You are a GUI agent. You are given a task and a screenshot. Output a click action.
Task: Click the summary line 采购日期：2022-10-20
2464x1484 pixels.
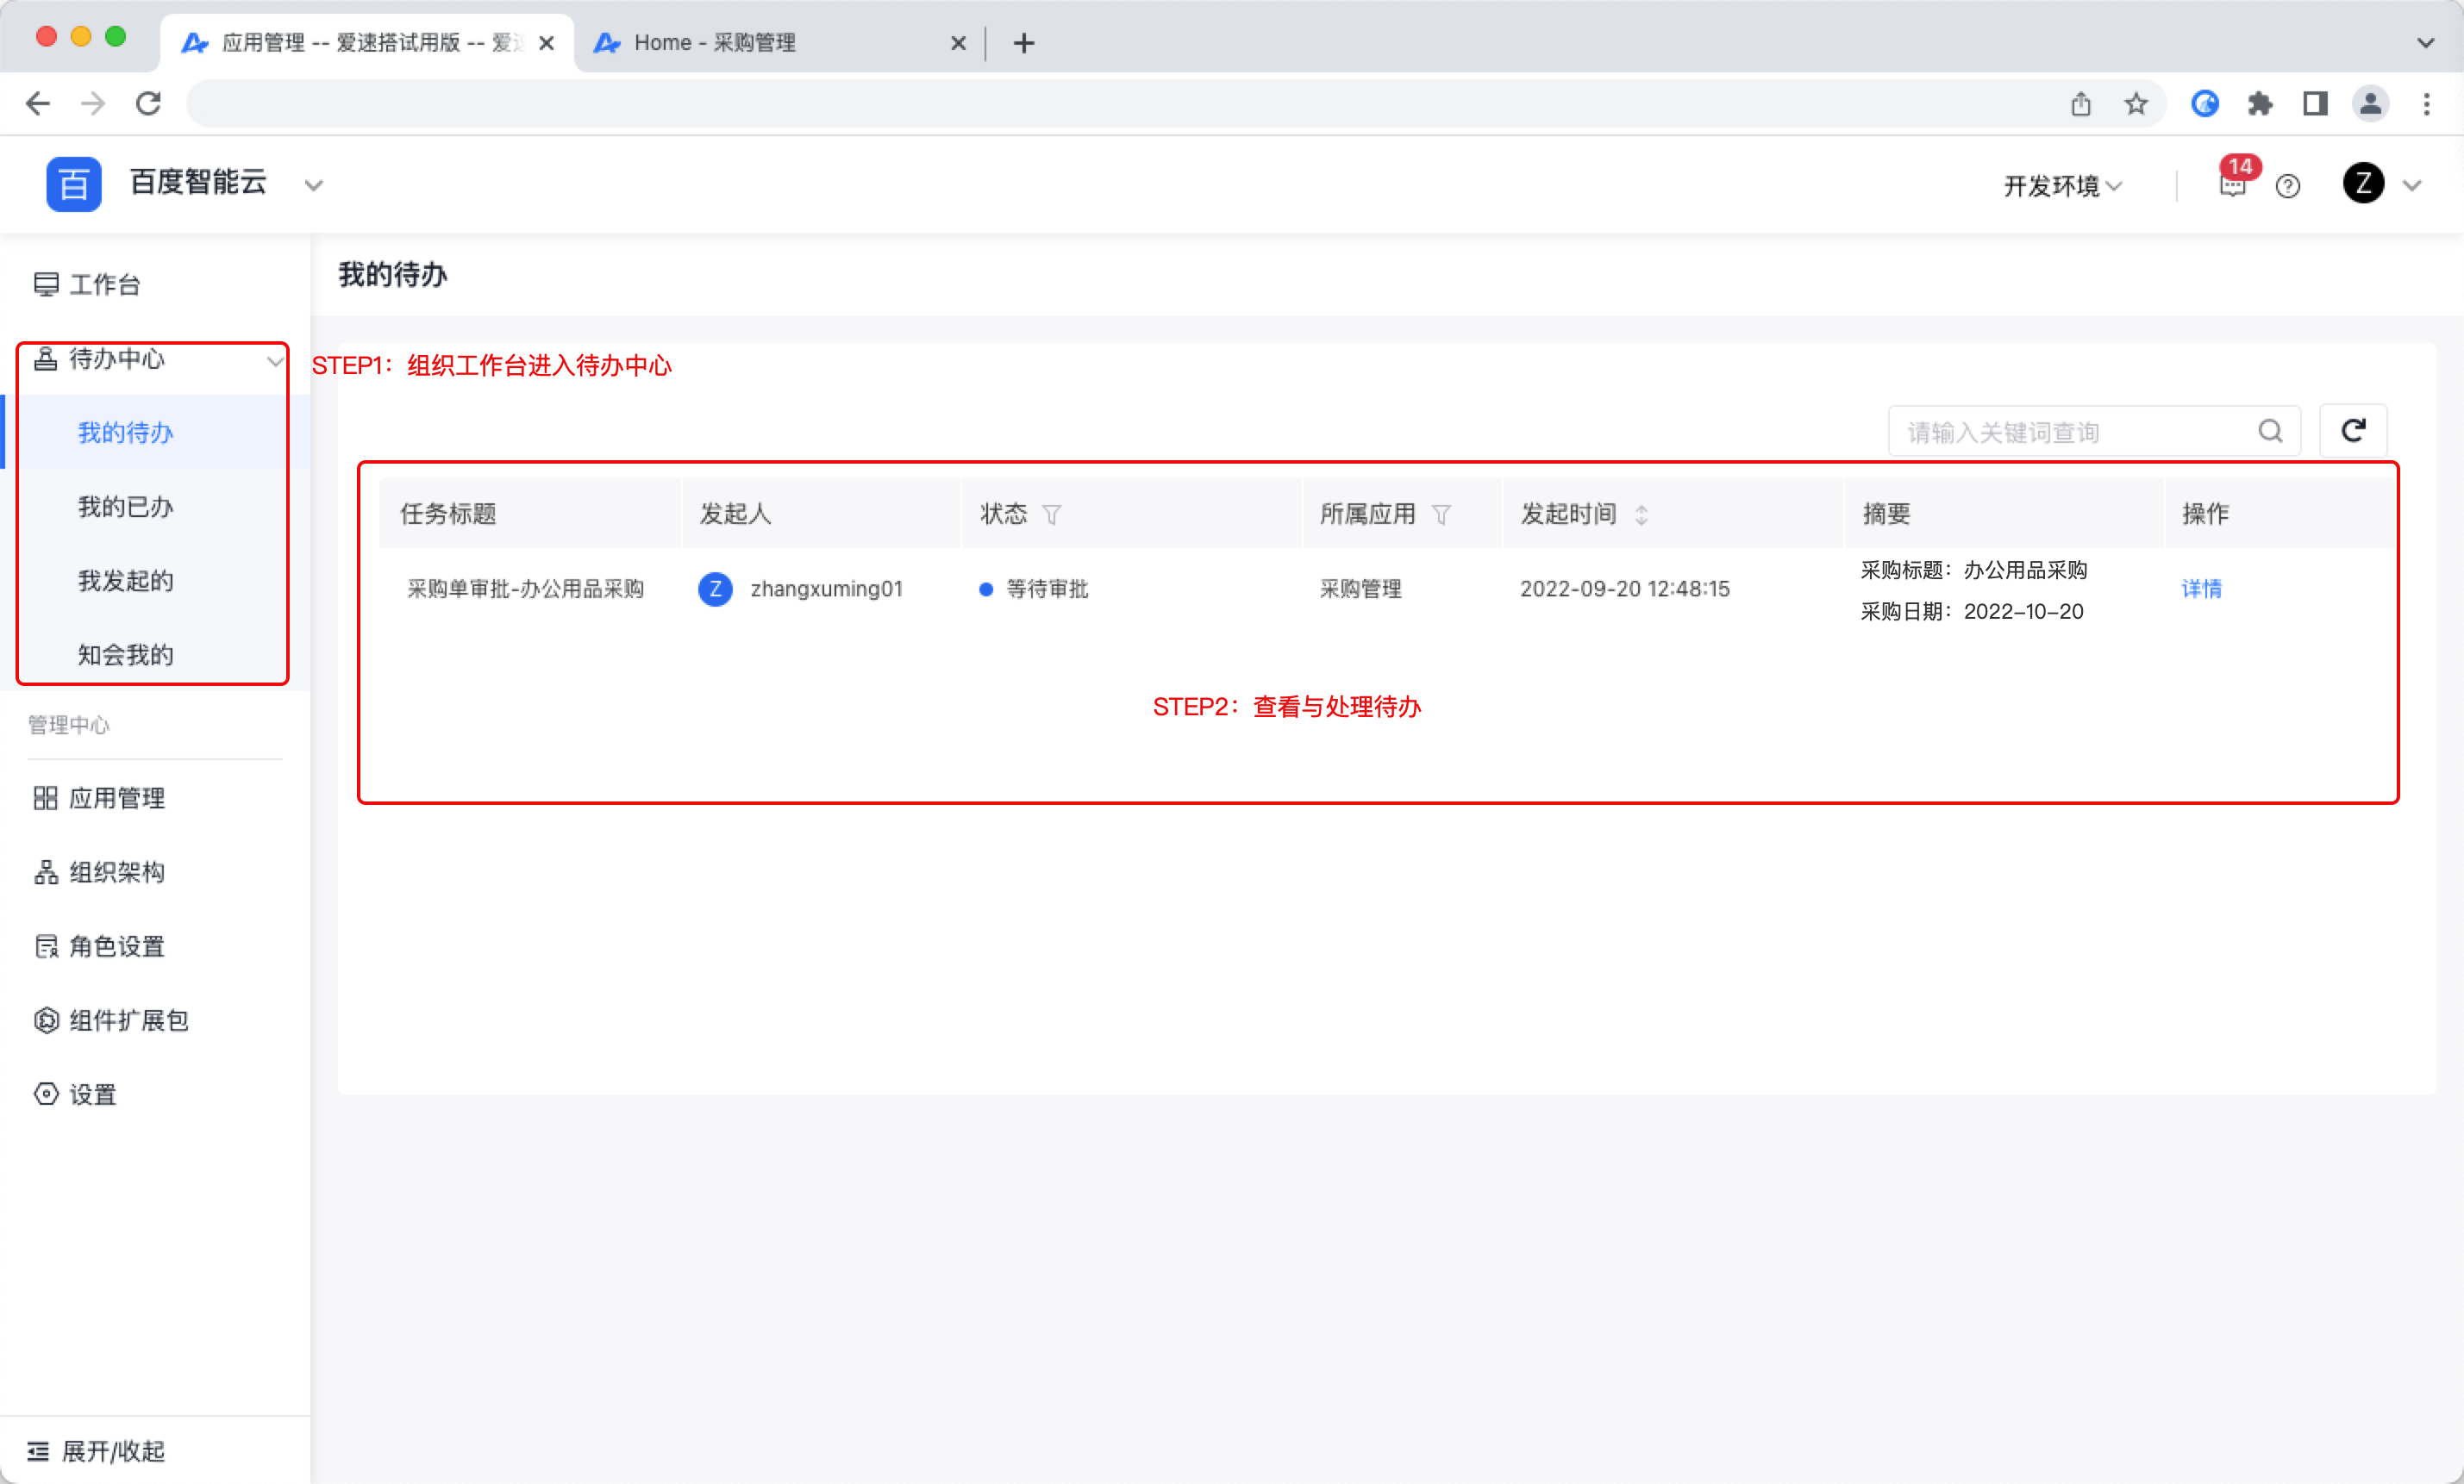1972,612
